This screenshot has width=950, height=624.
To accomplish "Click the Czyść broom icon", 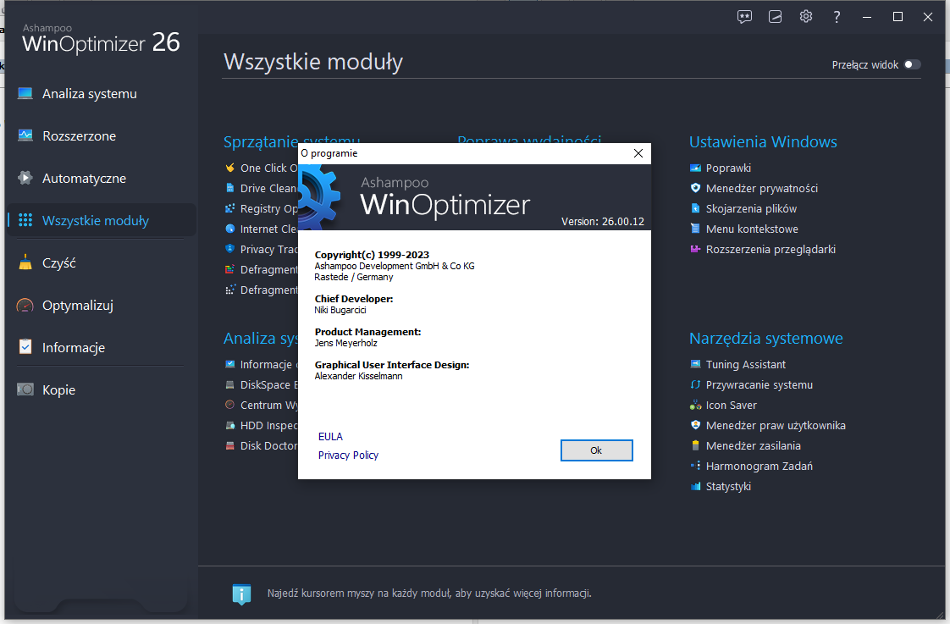I will (x=25, y=262).
